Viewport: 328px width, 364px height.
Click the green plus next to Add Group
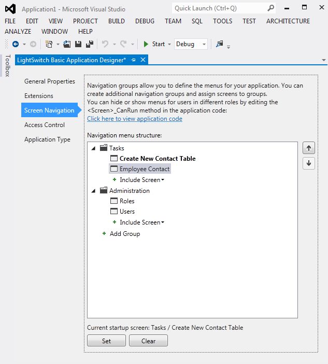coord(104,233)
